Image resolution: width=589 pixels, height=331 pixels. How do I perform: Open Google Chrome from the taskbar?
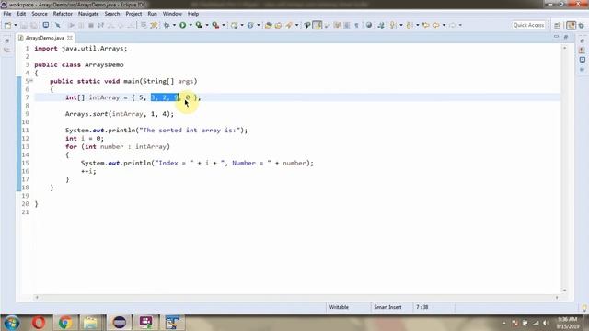tap(65, 323)
